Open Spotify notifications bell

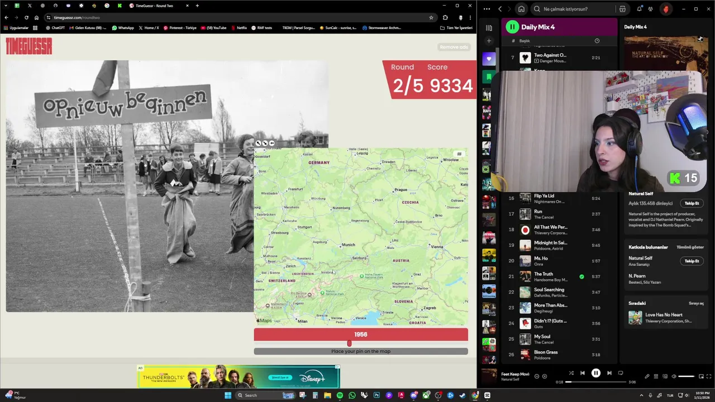coord(639,9)
